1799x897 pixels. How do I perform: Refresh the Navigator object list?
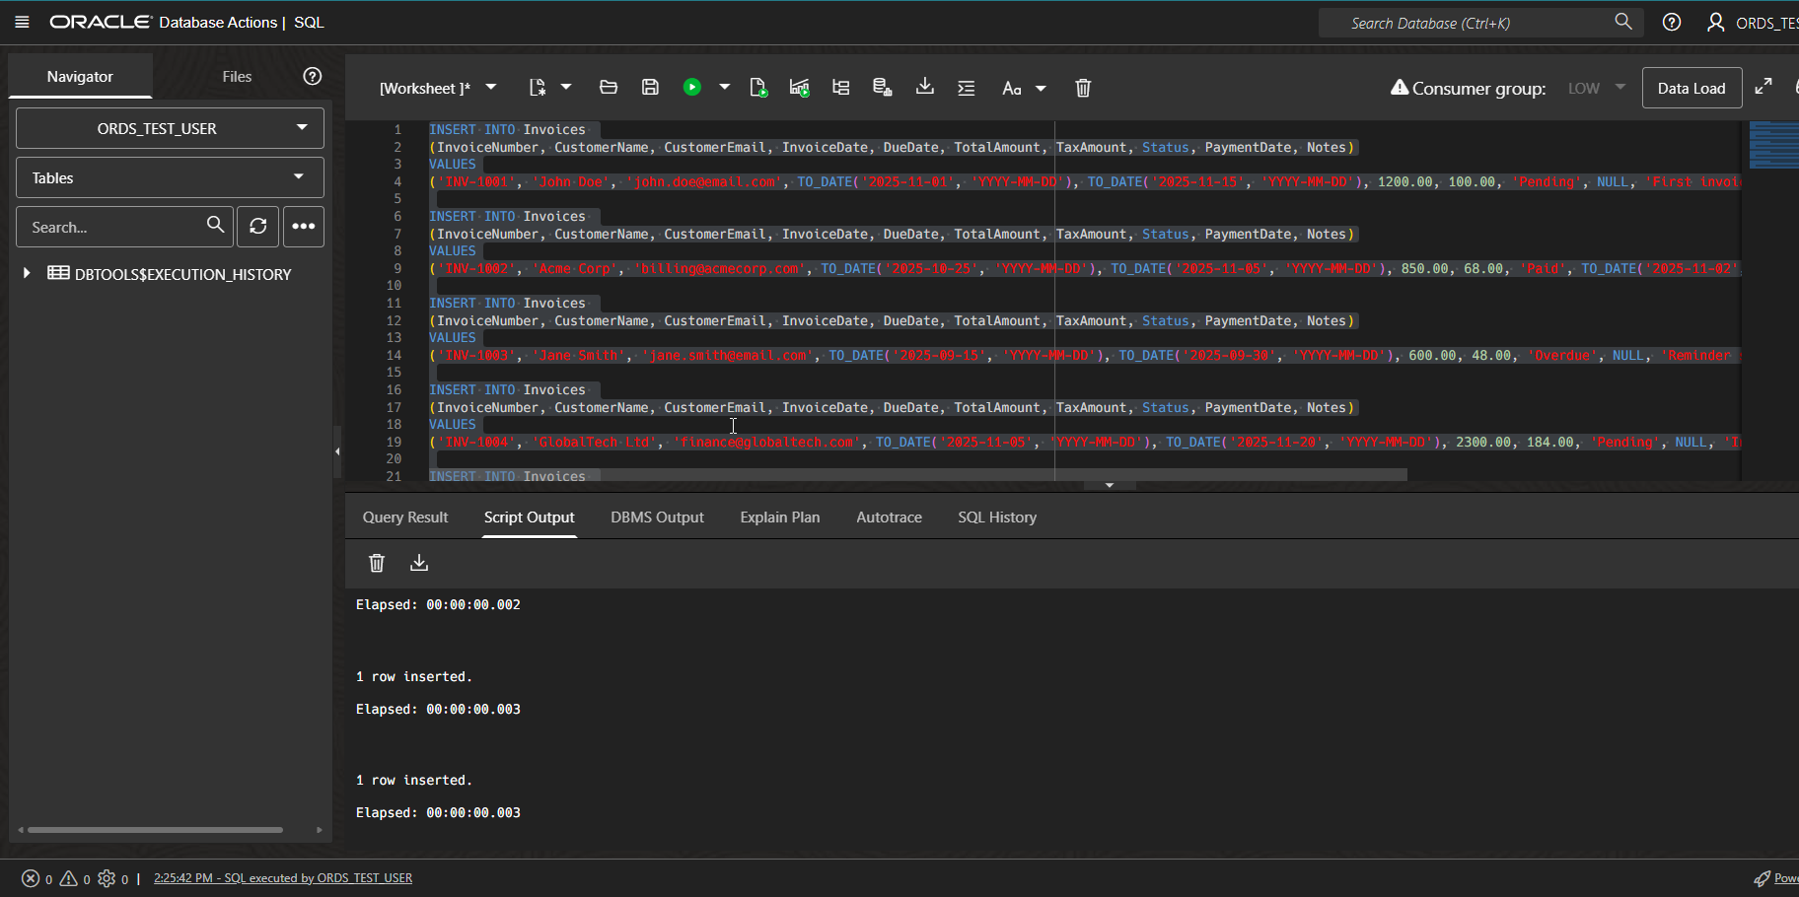click(x=257, y=227)
